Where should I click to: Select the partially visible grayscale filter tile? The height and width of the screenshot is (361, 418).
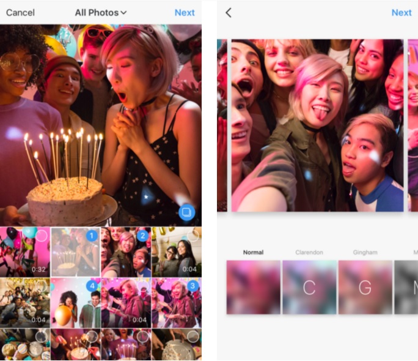tap(406, 287)
